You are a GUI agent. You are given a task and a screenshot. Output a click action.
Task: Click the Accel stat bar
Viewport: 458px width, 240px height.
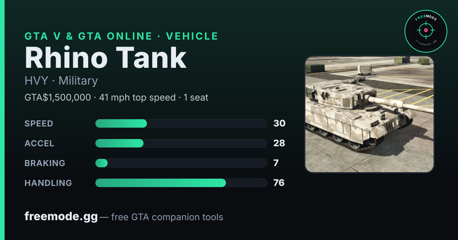pyautogui.click(x=181, y=143)
